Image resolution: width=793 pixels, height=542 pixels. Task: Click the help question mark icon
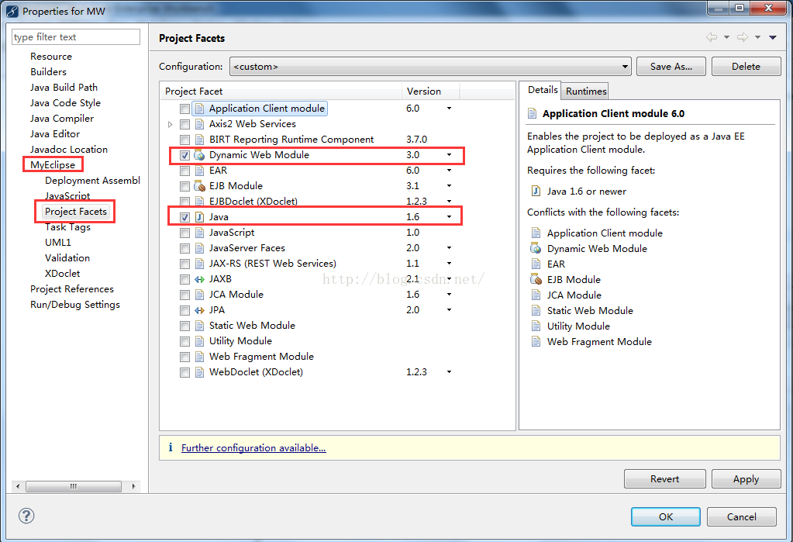point(26,516)
